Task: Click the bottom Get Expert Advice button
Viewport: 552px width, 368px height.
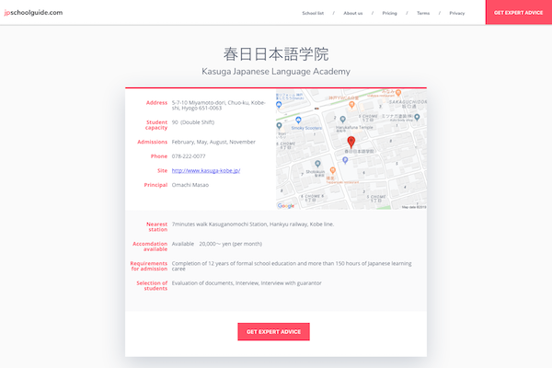Action: [273, 332]
